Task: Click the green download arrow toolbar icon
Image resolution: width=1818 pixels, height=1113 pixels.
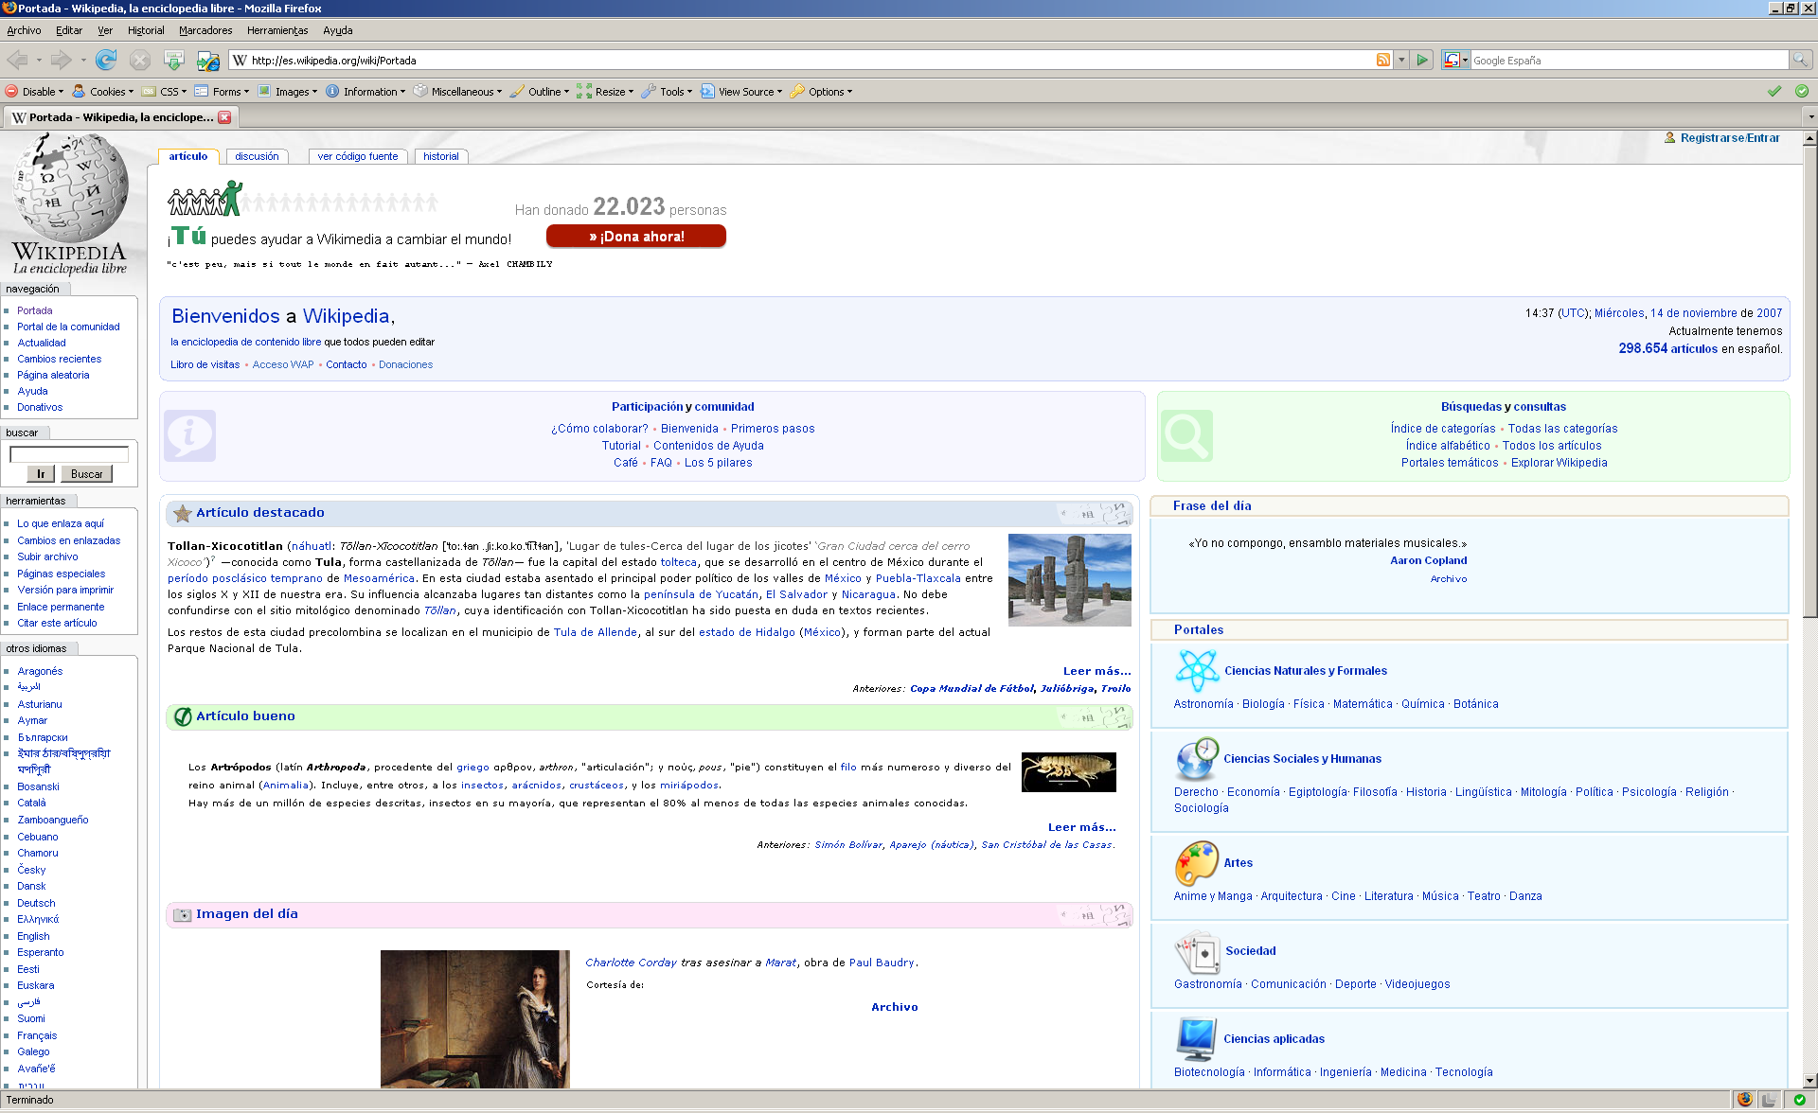Action: pyautogui.click(x=174, y=61)
